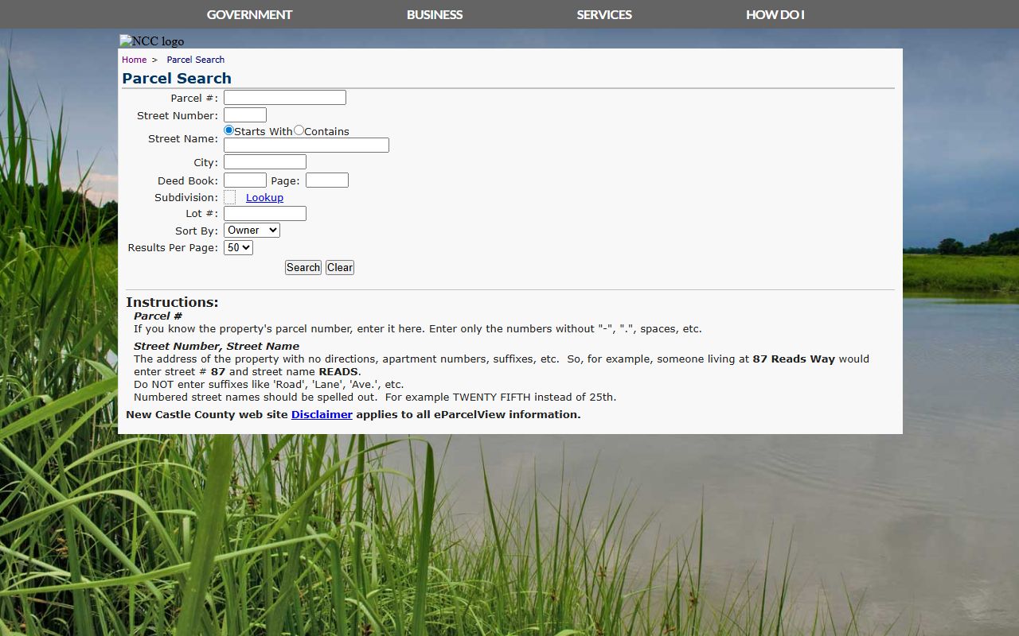
Task: Click the Parcel Search breadcrumb
Action: (x=196, y=60)
